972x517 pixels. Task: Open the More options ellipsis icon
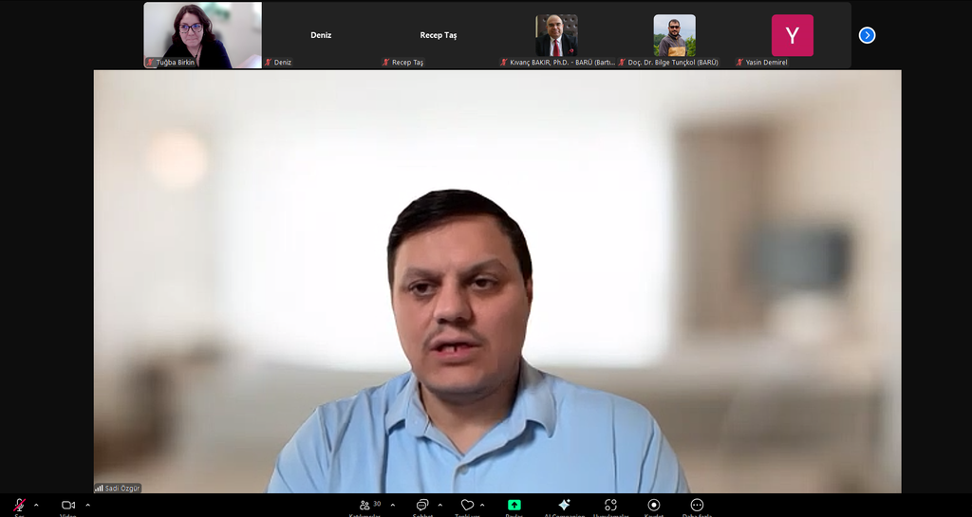pyautogui.click(x=698, y=506)
